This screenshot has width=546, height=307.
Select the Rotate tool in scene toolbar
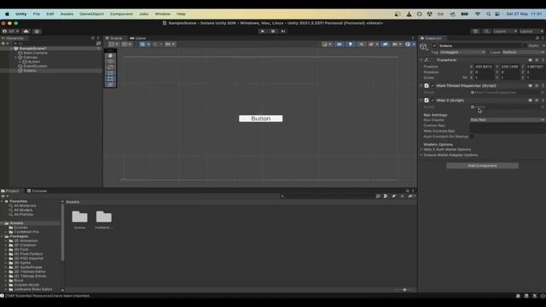[x=110, y=67]
